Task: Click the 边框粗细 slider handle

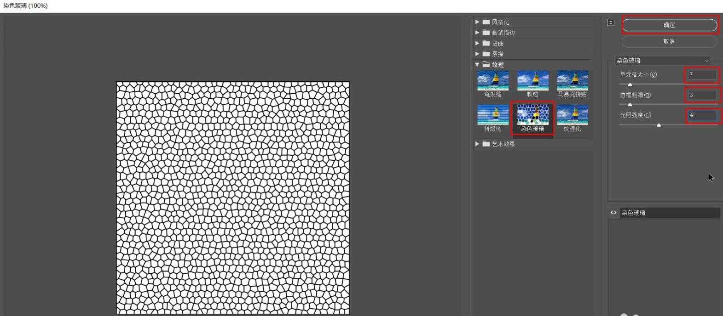Action: pyautogui.click(x=630, y=105)
